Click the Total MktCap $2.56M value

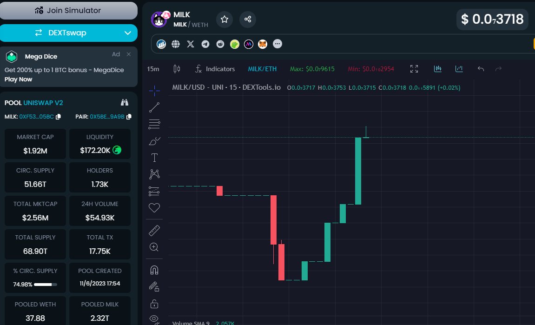click(x=35, y=218)
